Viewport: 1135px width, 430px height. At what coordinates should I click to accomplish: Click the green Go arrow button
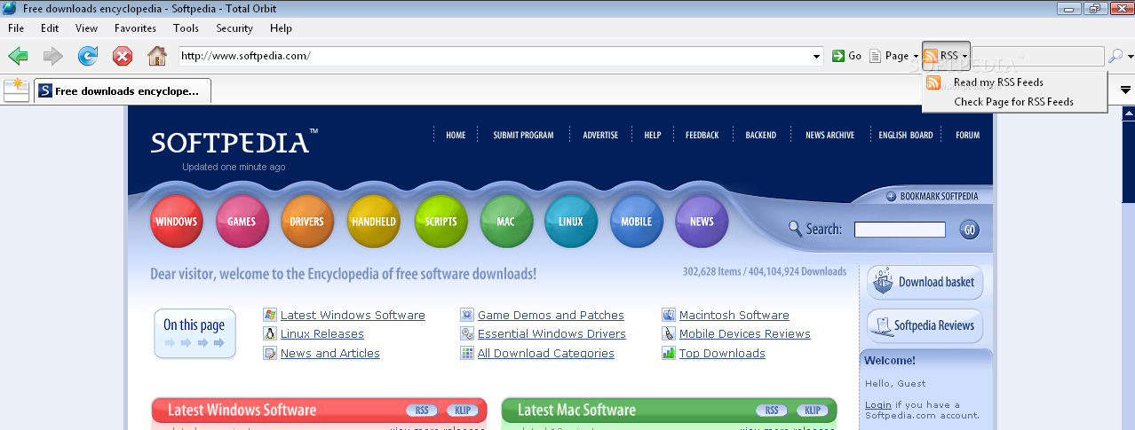(846, 56)
